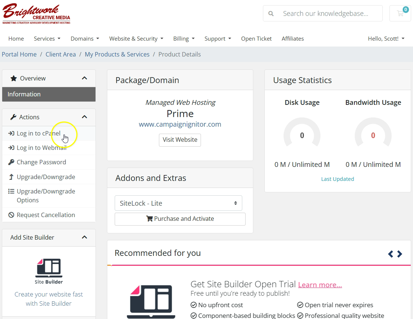Image resolution: width=413 pixels, height=319 pixels.
Task: Click the Disk Usage gauge
Action: click(x=302, y=132)
